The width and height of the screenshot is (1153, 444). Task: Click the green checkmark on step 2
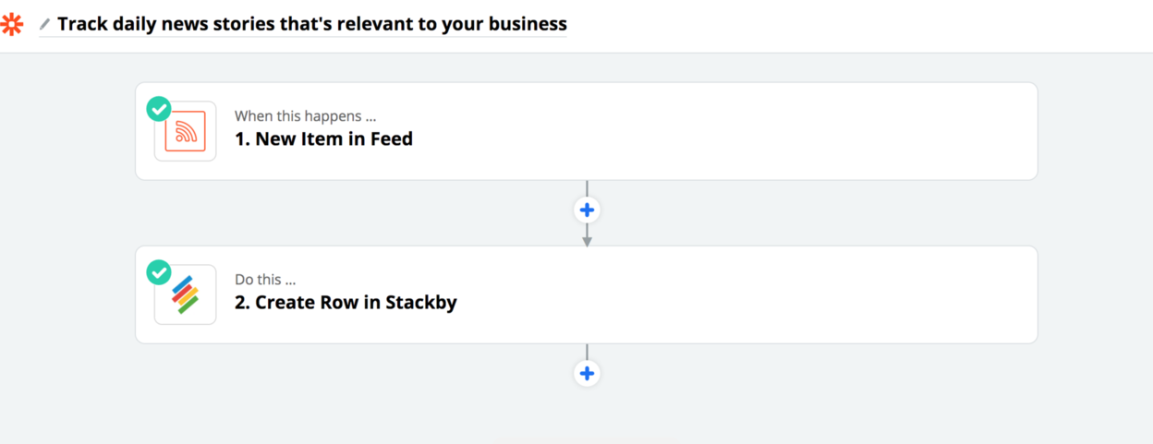tap(159, 272)
